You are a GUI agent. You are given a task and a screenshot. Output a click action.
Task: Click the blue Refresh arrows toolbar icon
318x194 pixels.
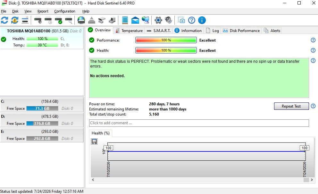point(4,20)
